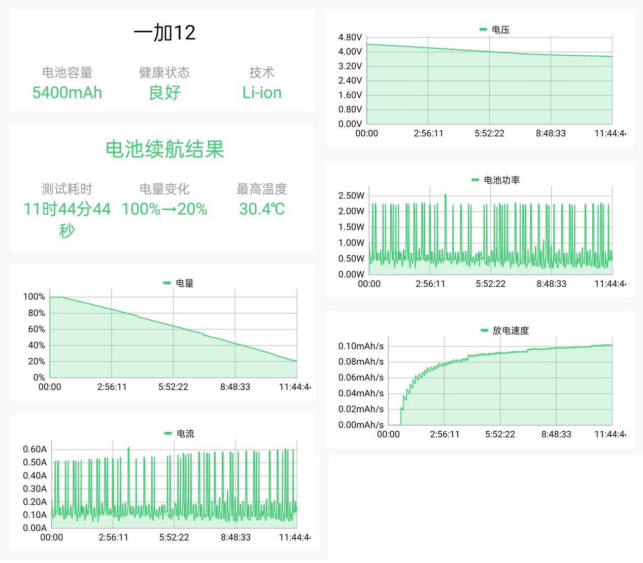643x563 pixels.
Task: Click 00:00 time label under 电池功率 chart
Action: coord(369,284)
